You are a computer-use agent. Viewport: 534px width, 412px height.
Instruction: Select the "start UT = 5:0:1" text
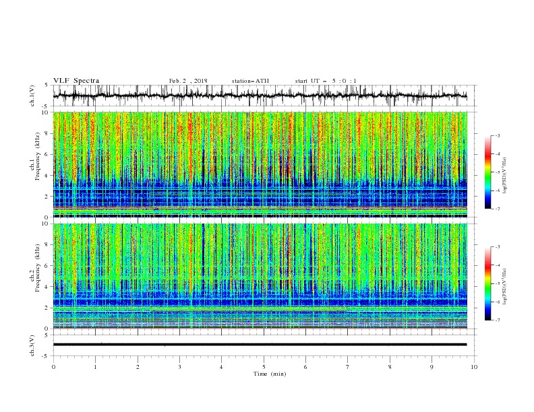point(326,81)
